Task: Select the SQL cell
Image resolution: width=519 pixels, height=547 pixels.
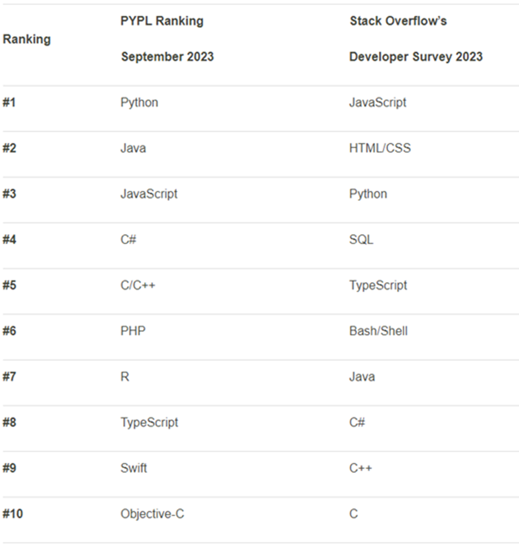Action: pyautogui.click(x=361, y=240)
